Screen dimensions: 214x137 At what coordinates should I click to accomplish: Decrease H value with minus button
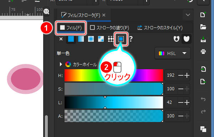(181, 75)
